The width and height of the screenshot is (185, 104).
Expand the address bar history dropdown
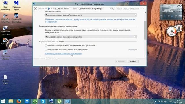pos(110,9)
